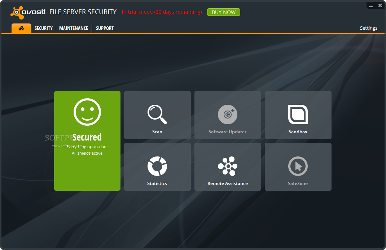Open the Remote Assistance tile
Viewport: 386px width, 250px height.
(228, 167)
